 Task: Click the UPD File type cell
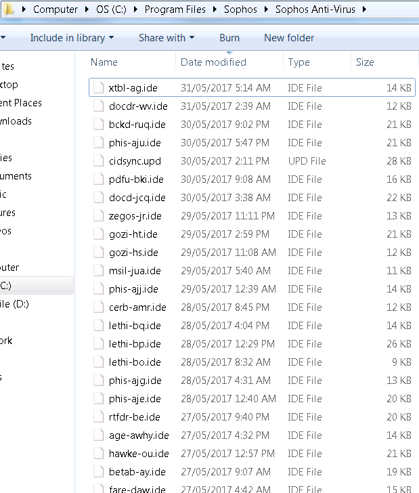point(307,160)
